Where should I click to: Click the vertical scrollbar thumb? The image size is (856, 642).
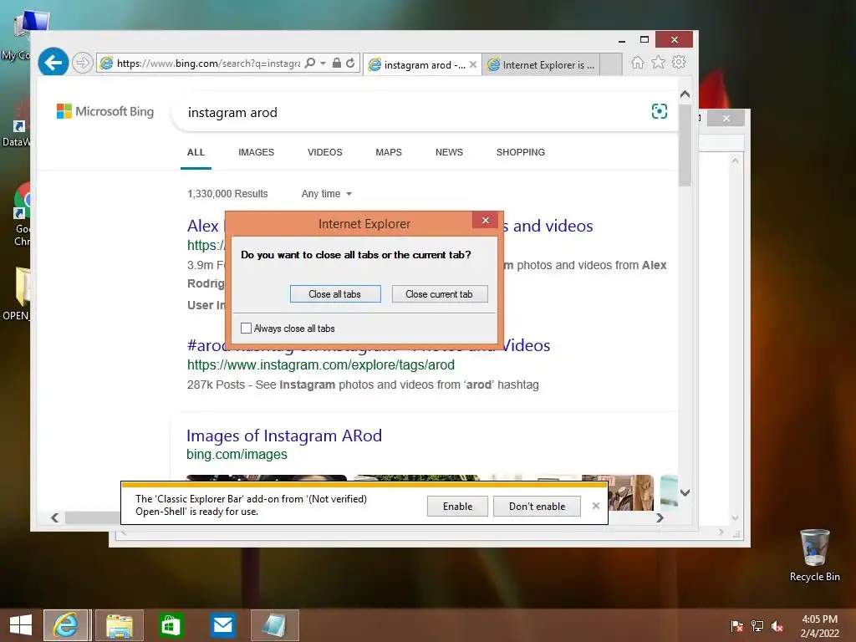[x=685, y=144]
